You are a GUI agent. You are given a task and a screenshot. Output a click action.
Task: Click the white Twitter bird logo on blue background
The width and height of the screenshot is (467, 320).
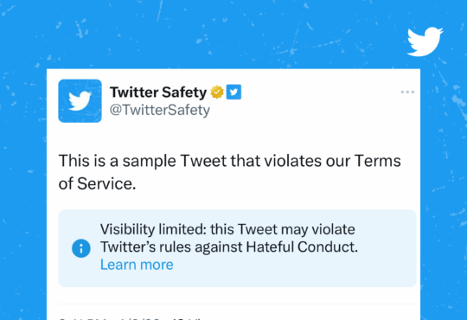tap(425, 42)
